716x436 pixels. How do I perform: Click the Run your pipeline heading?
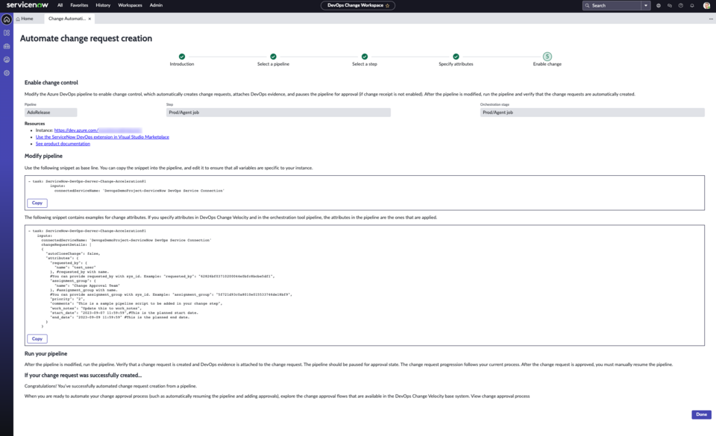pyautogui.click(x=45, y=353)
